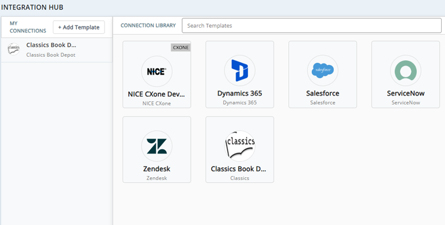
Task: Click the INTEGRATION HUB page heading
Action: 32,7
